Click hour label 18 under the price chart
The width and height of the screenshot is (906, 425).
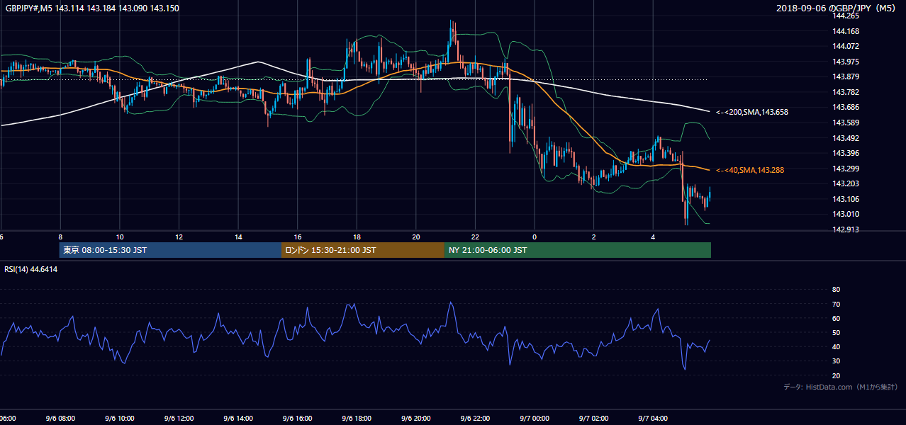[x=357, y=237]
